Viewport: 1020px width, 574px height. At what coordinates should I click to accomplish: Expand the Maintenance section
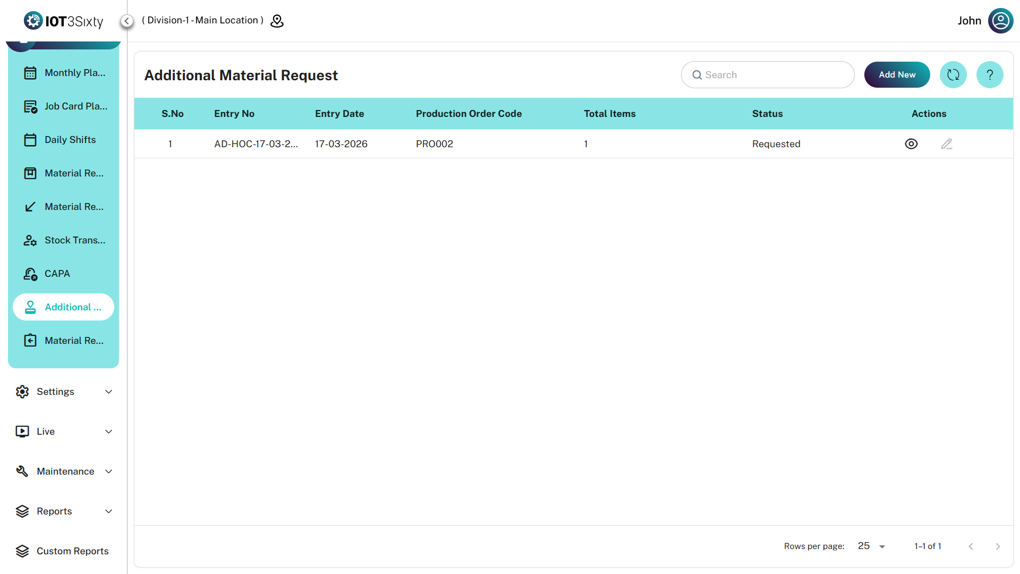click(x=64, y=471)
